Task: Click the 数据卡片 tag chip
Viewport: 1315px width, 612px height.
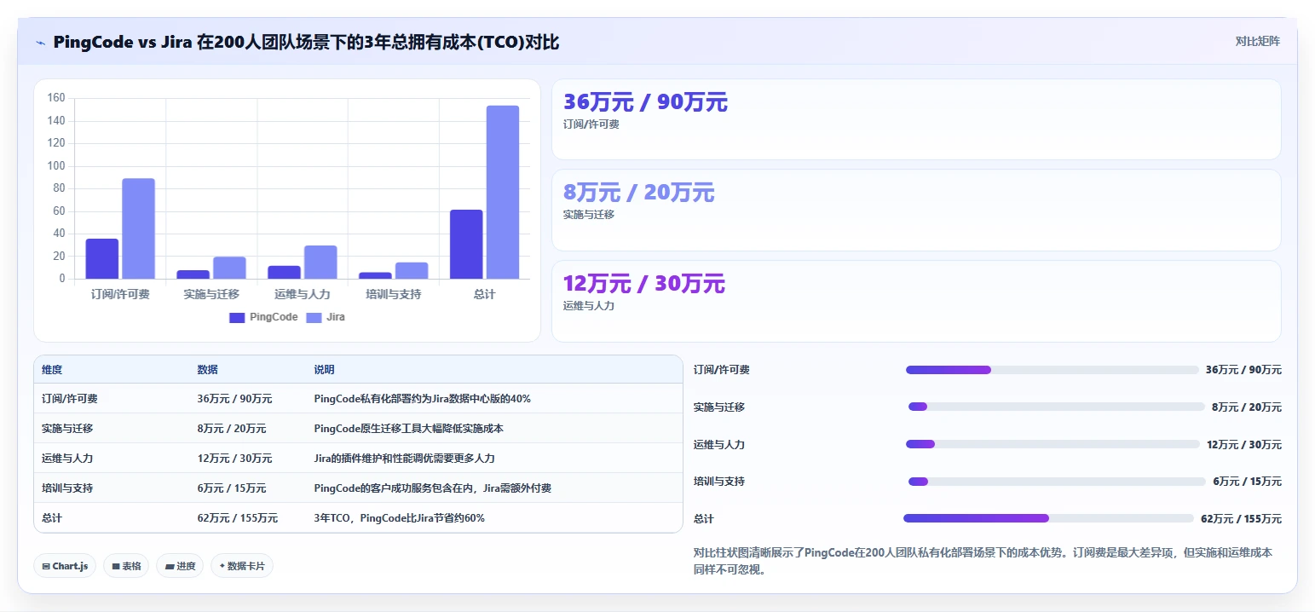Action: click(242, 566)
